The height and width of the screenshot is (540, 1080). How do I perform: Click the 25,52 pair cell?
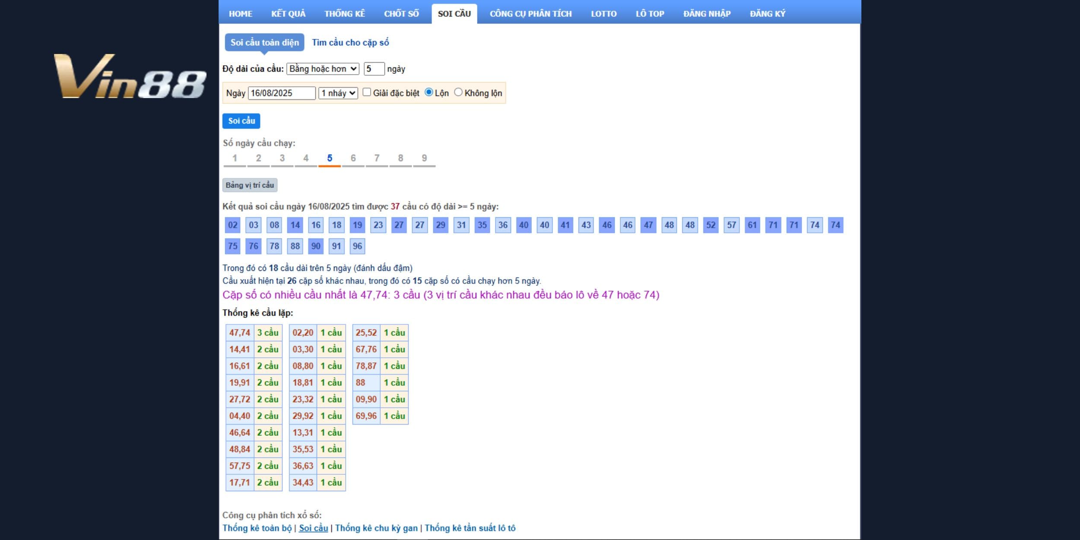pos(366,333)
